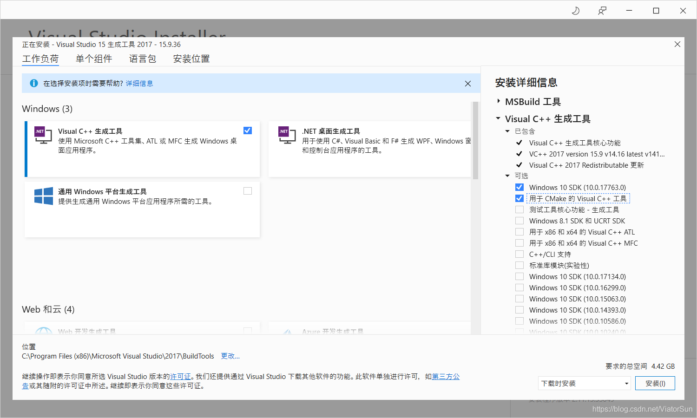The image size is (697, 418).
Task: Select the .NET 桌面生成工具 workload title
Action: pos(331,131)
